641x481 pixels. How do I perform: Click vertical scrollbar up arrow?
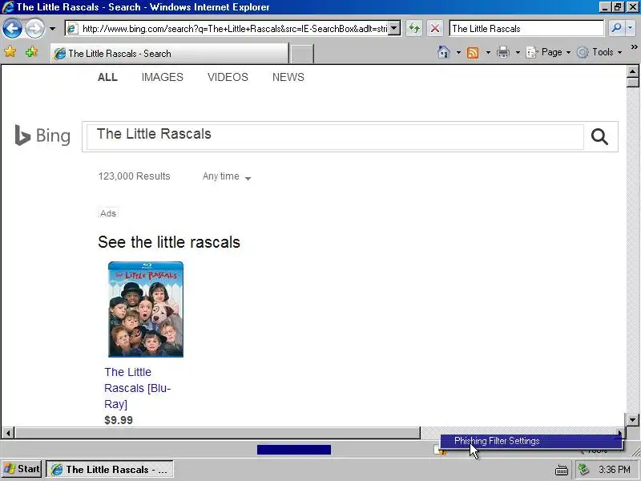point(632,71)
